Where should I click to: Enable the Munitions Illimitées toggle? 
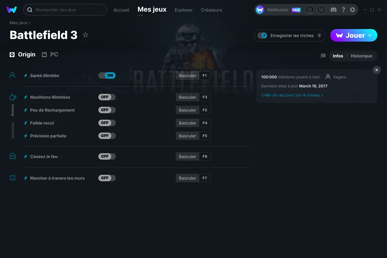107,97
